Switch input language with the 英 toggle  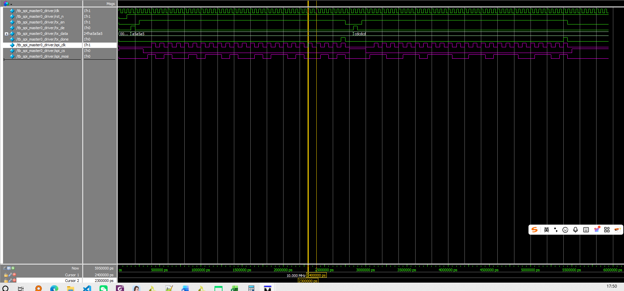[547, 230]
